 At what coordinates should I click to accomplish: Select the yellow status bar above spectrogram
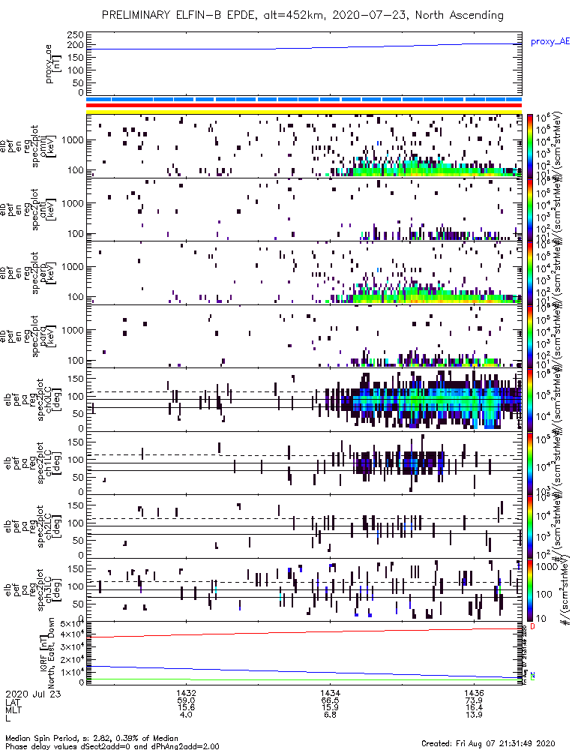(x=304, y=112)
